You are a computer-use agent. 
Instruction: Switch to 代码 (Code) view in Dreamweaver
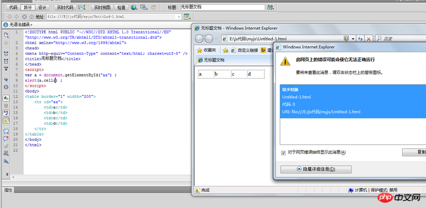[x=13, y=7]
